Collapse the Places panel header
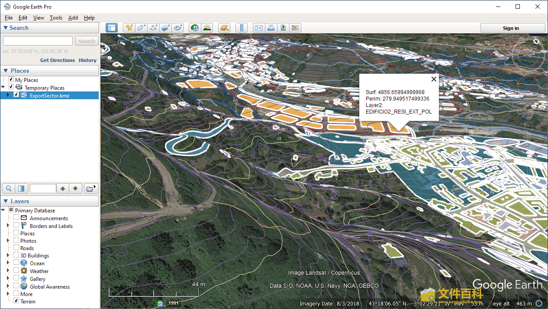This screenshot has height=309, width=548. (49, 71)
